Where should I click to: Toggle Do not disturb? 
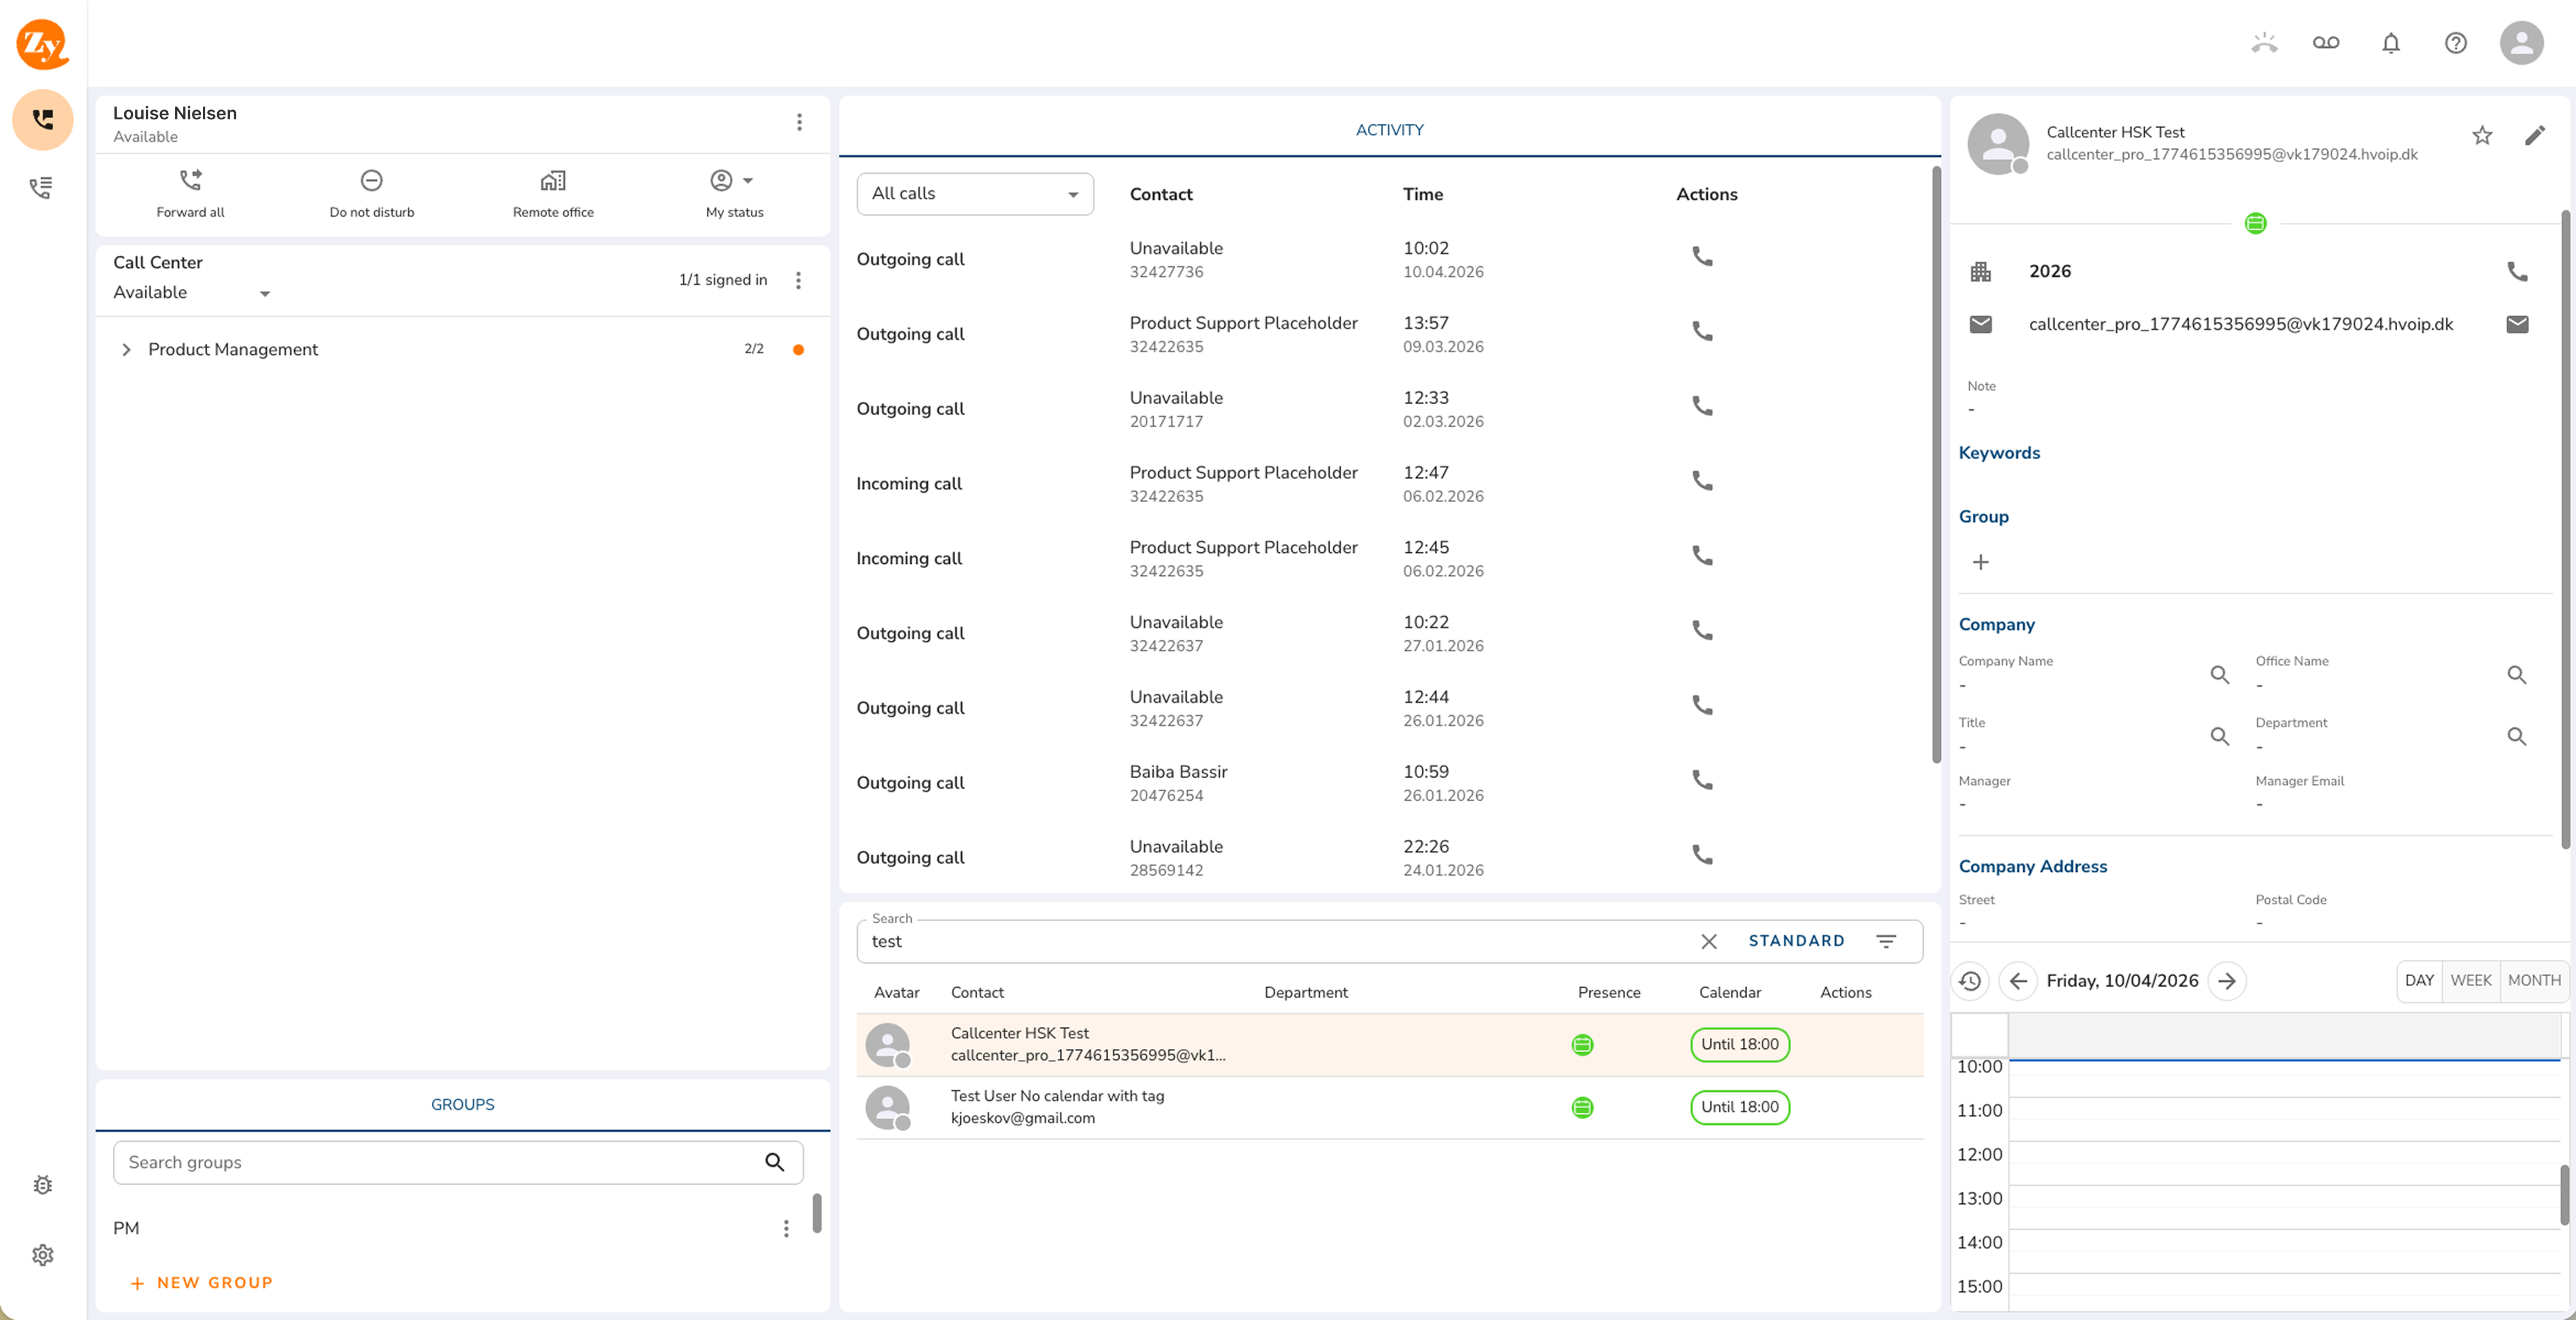click(371, 180)
